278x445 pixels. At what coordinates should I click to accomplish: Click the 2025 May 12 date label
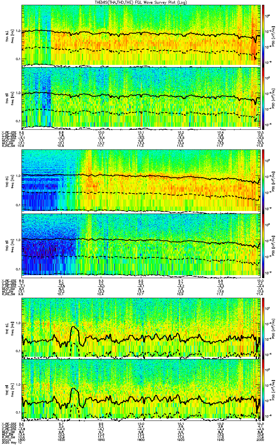click(x=10, y=442)
